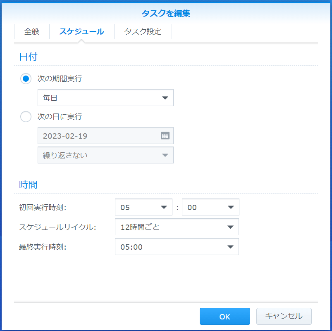Click the キャンセル button
Image resolution: width=332 pixels, height=331 pixels.
coord(284,316)
